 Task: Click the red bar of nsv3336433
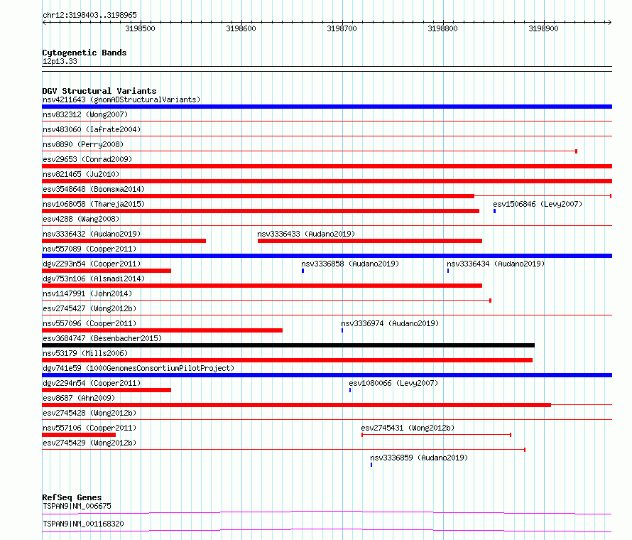[x=370, y=241]
